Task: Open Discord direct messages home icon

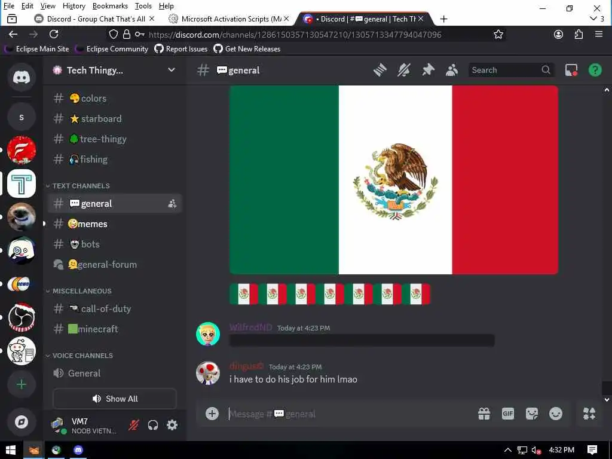Action: click(x=21, y=77)
